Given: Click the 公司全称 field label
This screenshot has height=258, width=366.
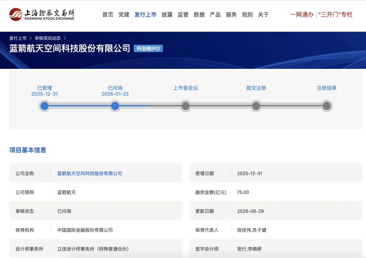Looking at the screenshot, I should pyautogui.click(x=25, y=174).
